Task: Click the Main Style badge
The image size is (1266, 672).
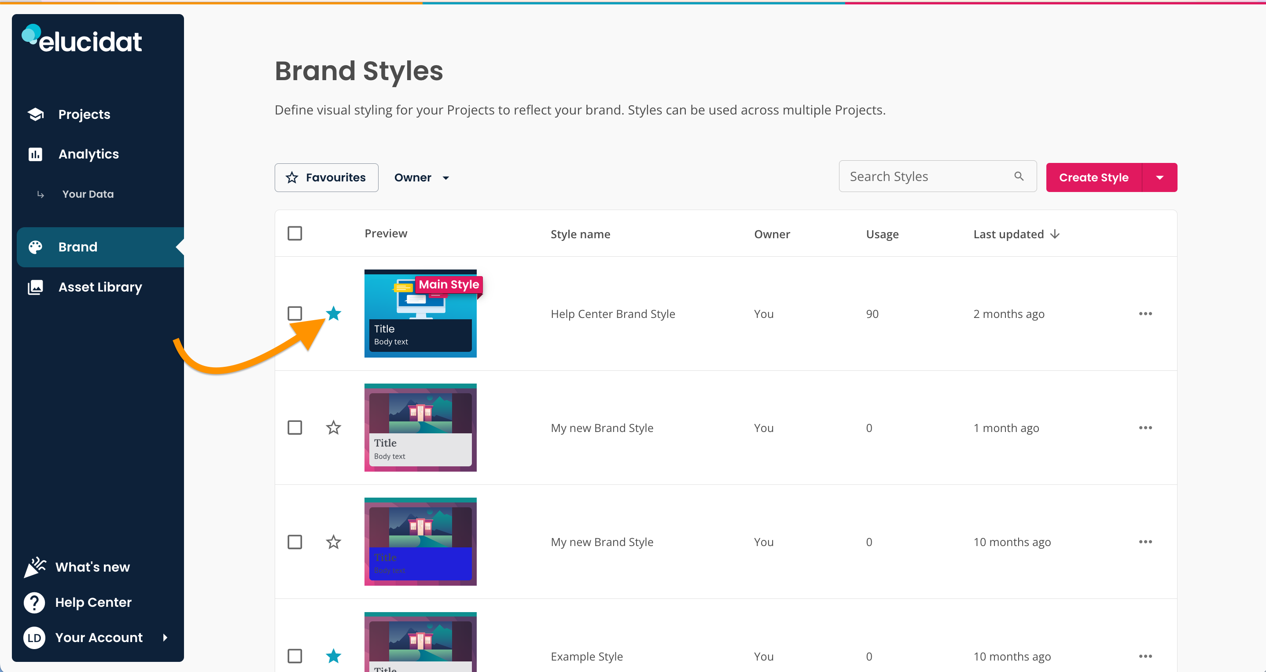Action: (x=449, y=284)
